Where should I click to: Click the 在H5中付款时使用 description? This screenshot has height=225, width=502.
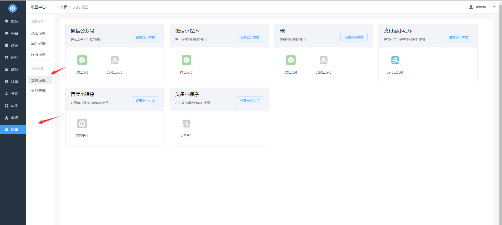(292, 40)
